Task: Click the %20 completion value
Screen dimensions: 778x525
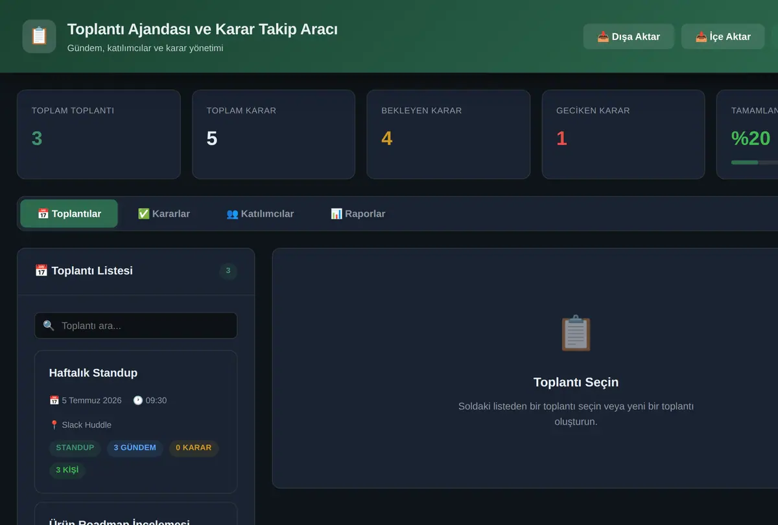Action: coord(751,138)
